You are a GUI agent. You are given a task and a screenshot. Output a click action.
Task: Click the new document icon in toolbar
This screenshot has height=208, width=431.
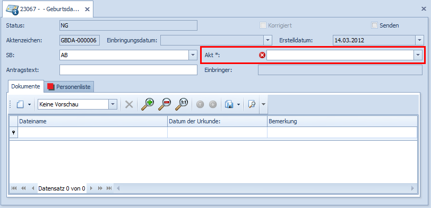(x=20, y=104)
